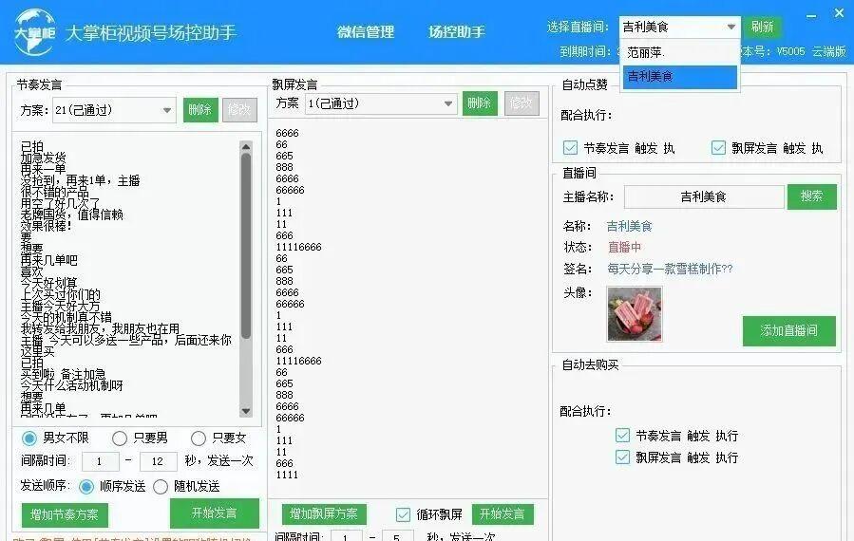Click the 刷新 button
Viewport: 854px width, 541px height.
click(762, 27)
